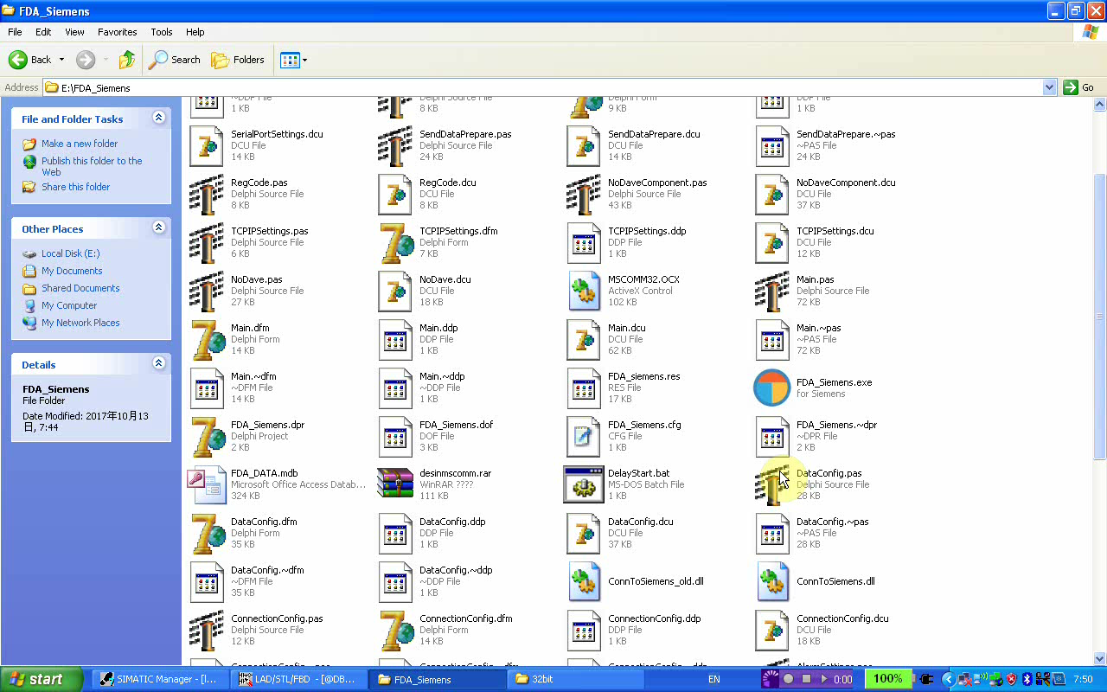The height and width of the screenshot is (692, 1107).
Task: Show hidden tray icons with expand arrow
Action: pos(948,679)
